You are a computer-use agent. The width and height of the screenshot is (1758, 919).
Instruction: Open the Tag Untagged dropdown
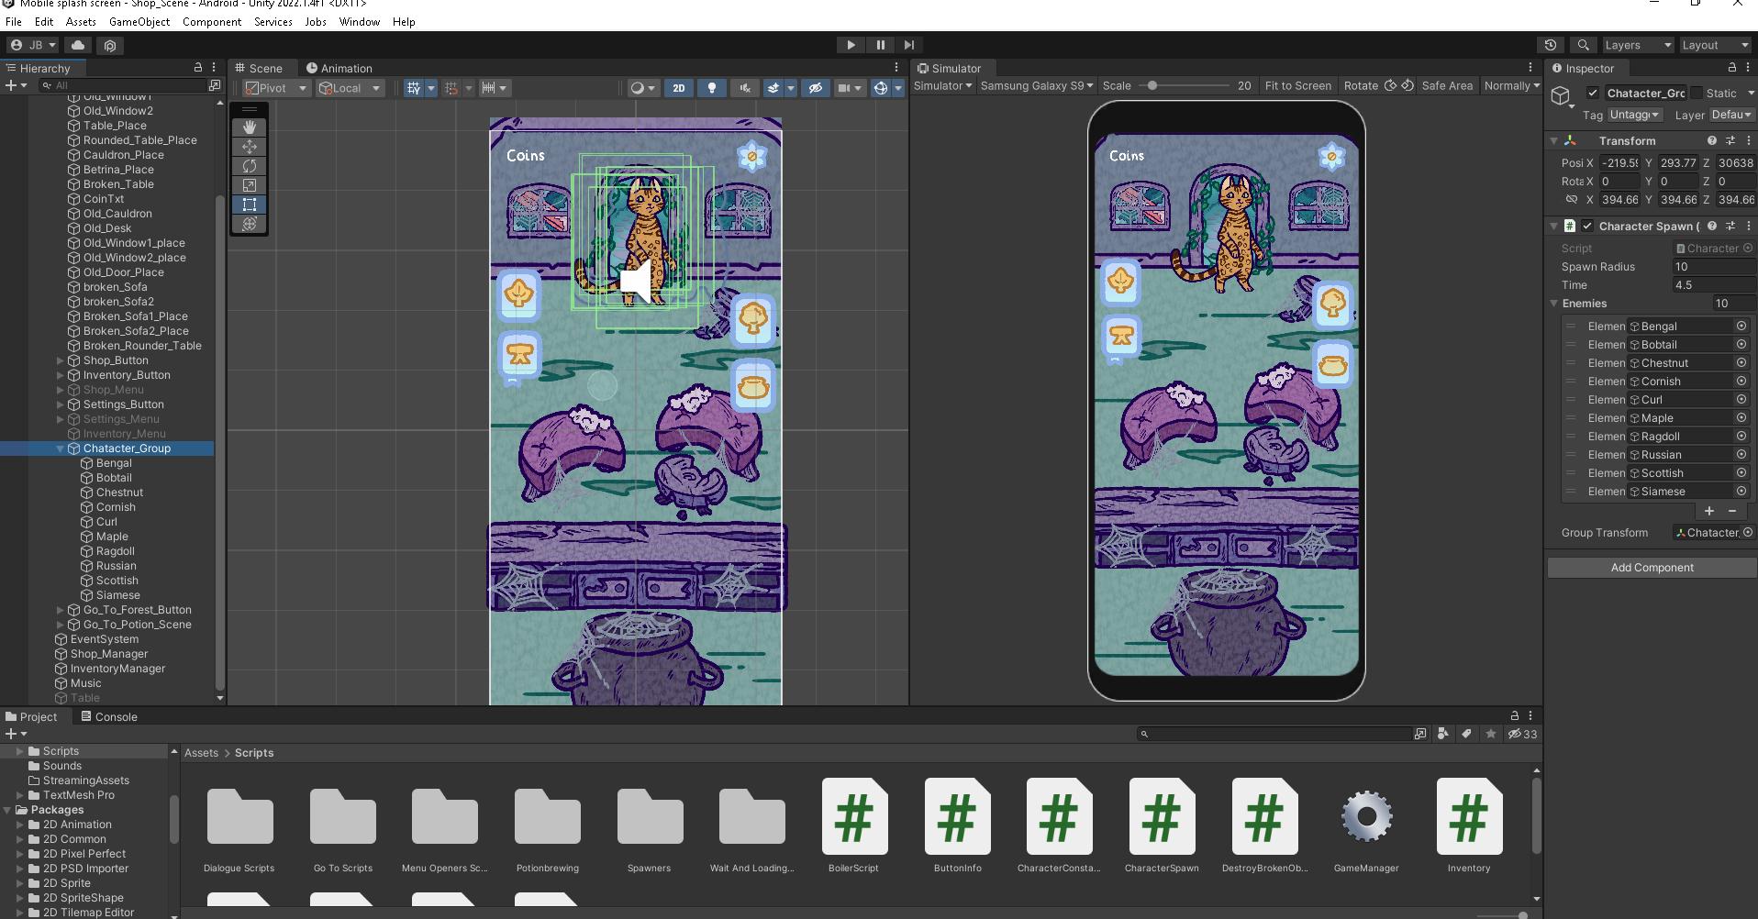1635,115
